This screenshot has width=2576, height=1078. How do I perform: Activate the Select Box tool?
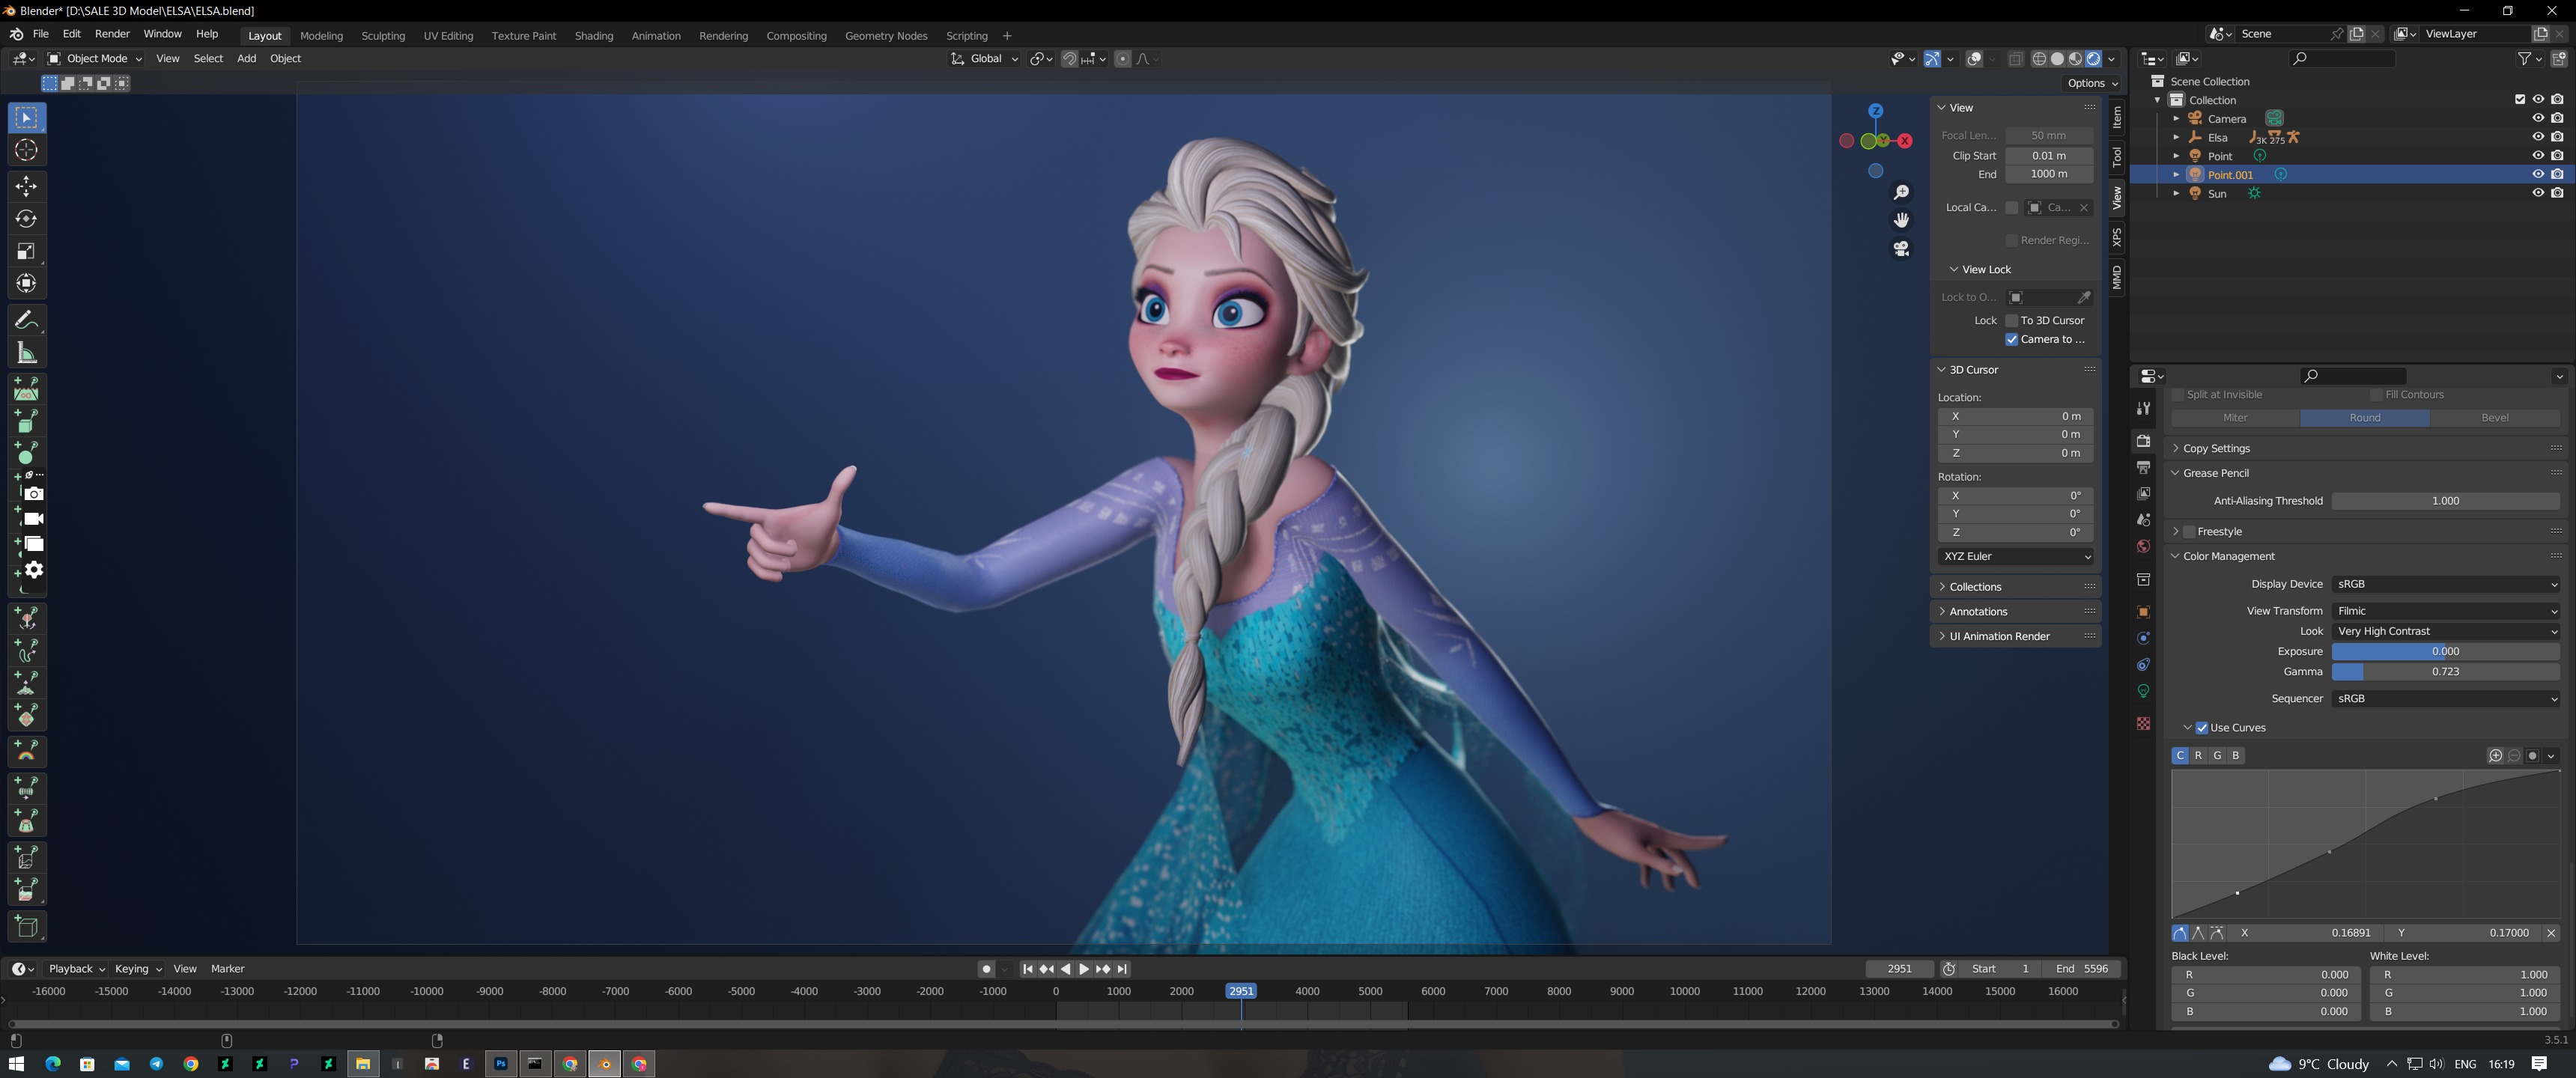click(26, 118)
